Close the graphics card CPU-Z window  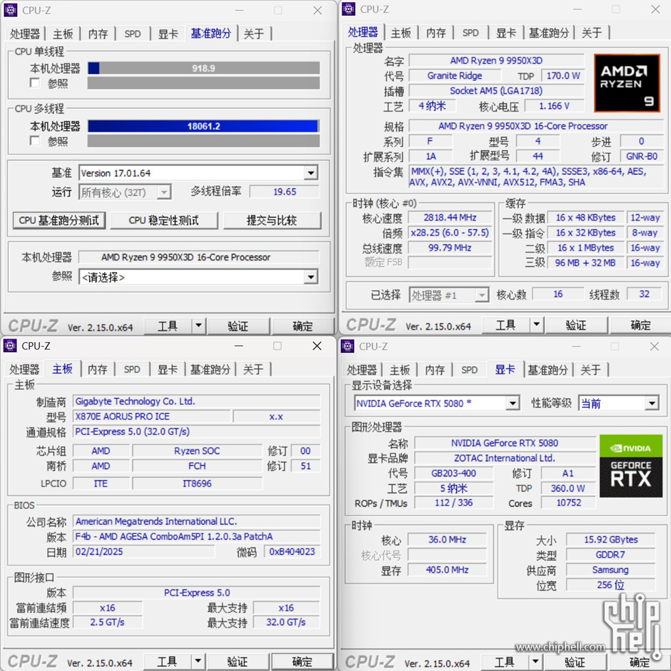pyautogui.click(x=655, y=346)
